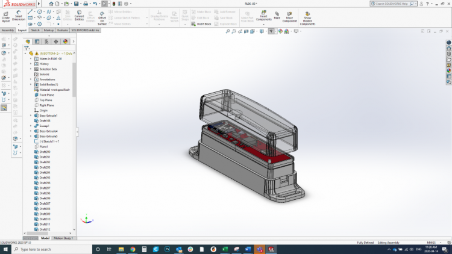The image size is (452, 254).
Task: Expand the Annotations node
Action: [31, 79]
